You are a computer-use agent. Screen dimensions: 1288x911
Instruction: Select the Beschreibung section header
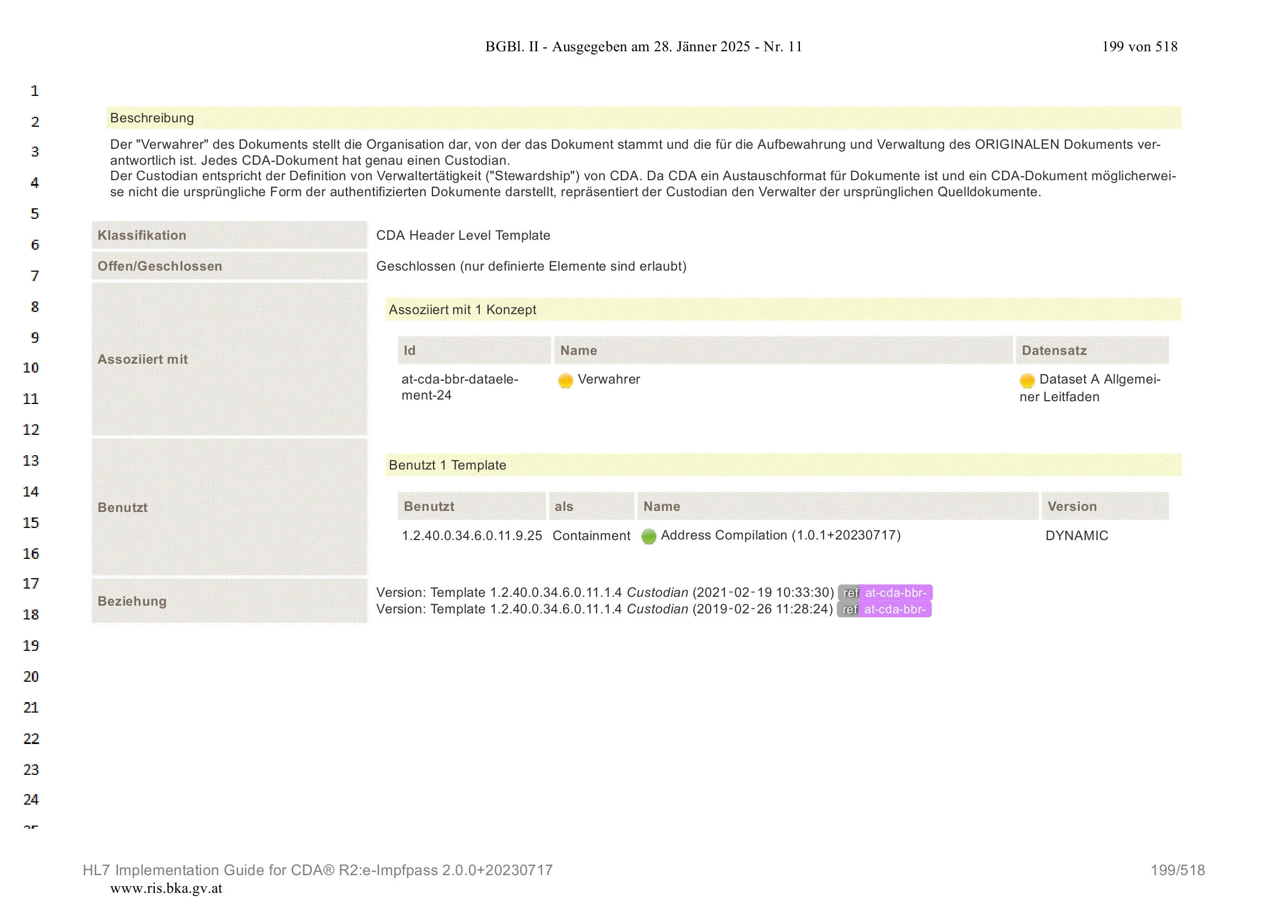(644, 118)
